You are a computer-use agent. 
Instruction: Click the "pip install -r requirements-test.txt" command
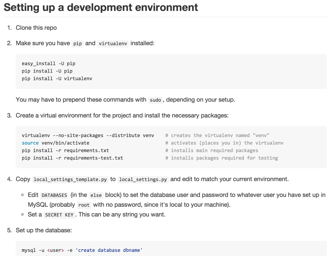[x=72, y=158]
